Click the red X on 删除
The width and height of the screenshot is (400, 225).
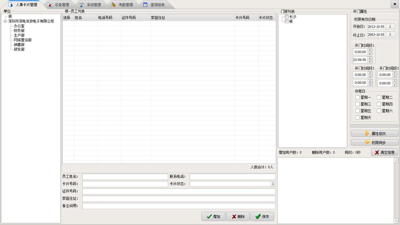point(234,217)
